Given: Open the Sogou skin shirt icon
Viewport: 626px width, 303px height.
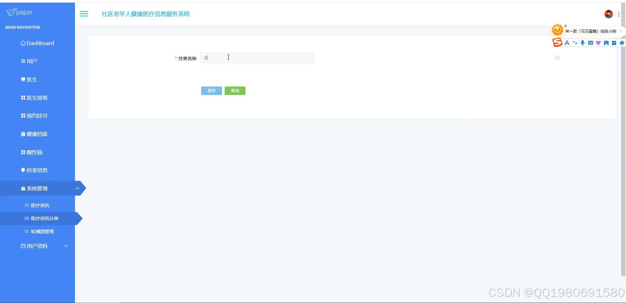Looking at the screenshot, I should (x=598, y=43).
